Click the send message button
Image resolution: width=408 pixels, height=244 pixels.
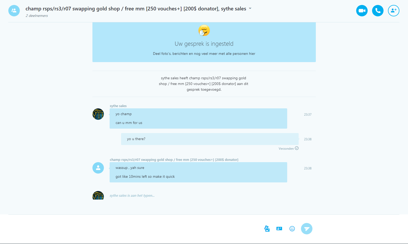[307, 229]
